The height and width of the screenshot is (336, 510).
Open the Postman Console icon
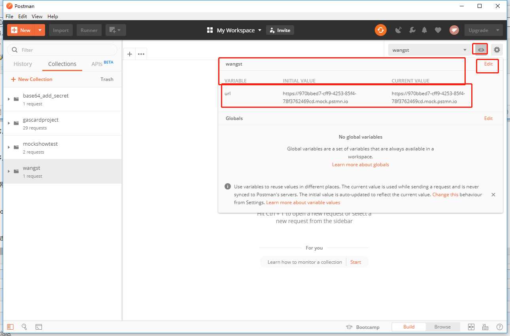39,327
